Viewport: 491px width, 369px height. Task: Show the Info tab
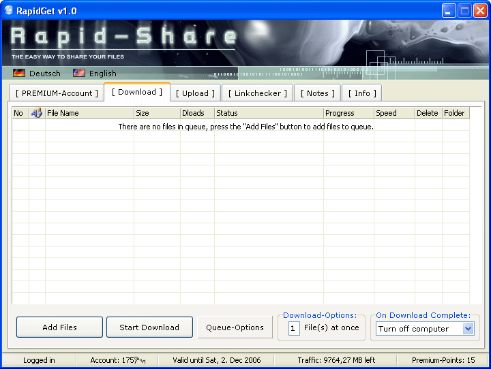click(362, 93)
